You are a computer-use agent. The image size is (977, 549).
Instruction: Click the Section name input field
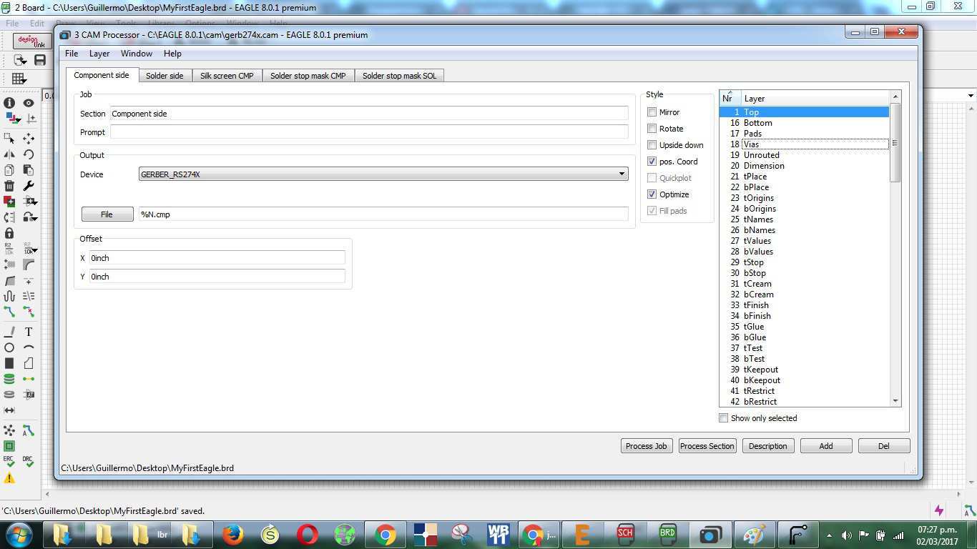369,114
